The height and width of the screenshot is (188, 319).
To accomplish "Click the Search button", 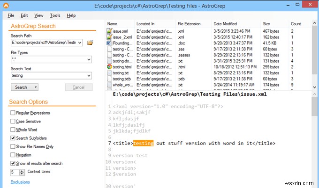I will [x=22, y=87].
